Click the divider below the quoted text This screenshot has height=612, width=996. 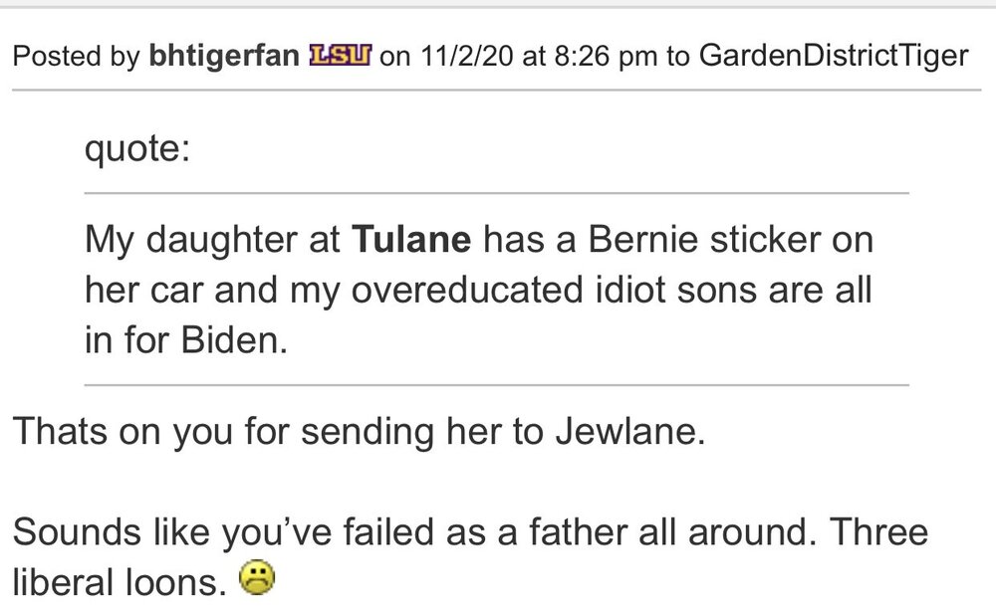[497, 384]
